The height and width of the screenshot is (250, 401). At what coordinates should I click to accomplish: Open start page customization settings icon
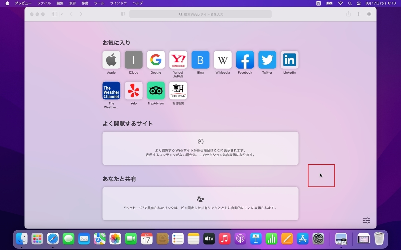(366, 220)
